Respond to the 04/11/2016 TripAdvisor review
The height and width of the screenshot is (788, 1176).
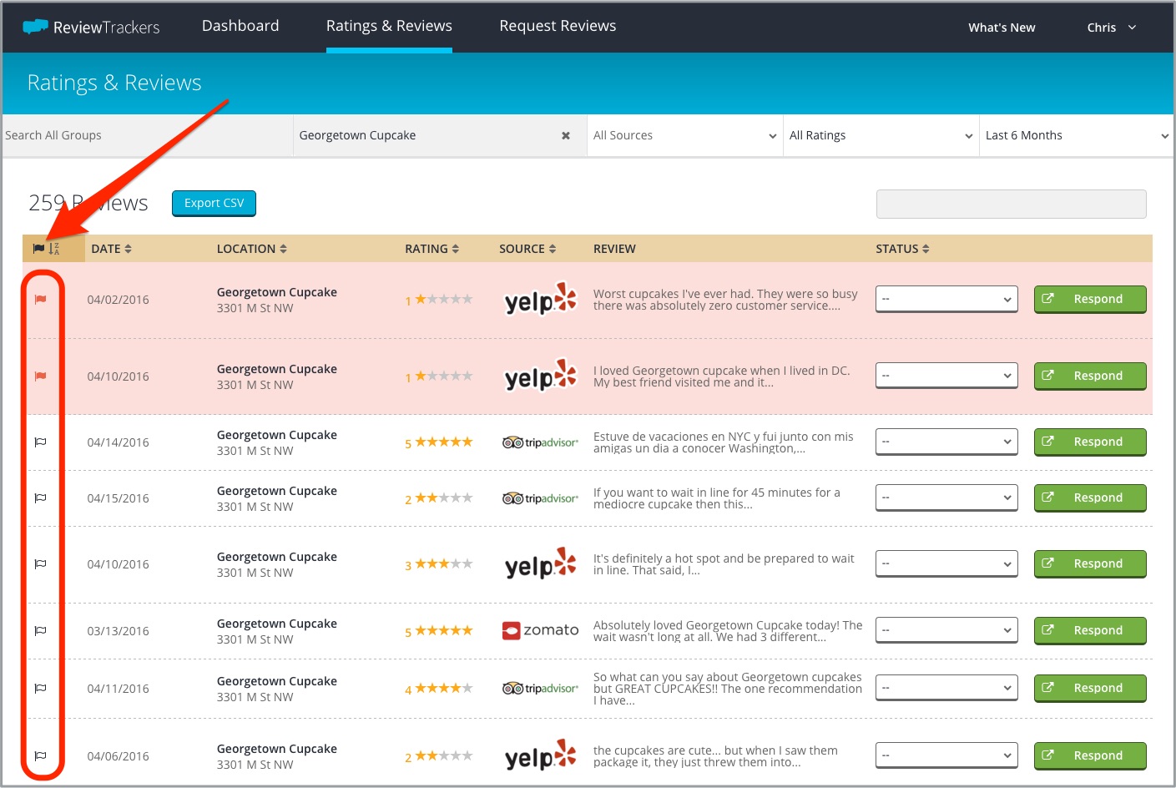[x=1090, y=688]
